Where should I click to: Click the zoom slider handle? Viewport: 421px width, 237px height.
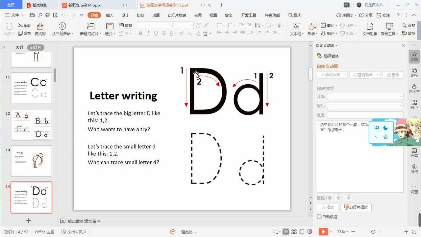click(x=373, y=232)
